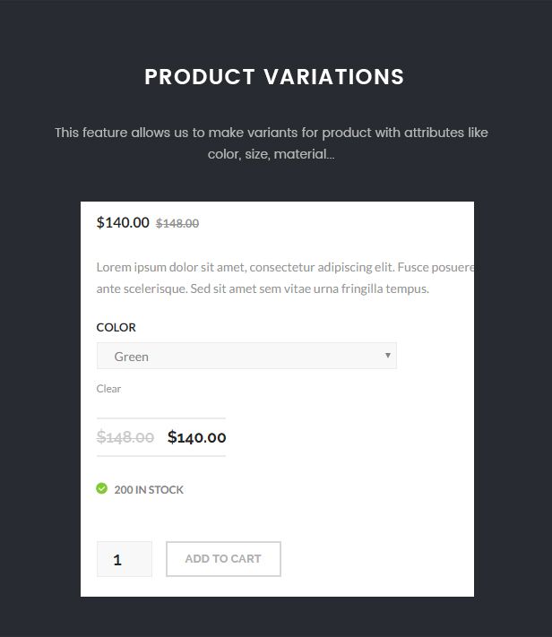
Task: Click the green in-stock checkmark icon
Action: (x=102, y=488)
